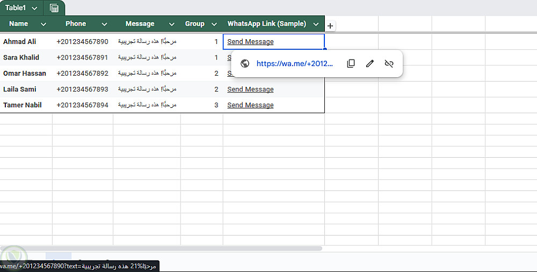537x272 pixels.
Task: Expand the Table1 name dropdown
Action: tap(35, 8)
